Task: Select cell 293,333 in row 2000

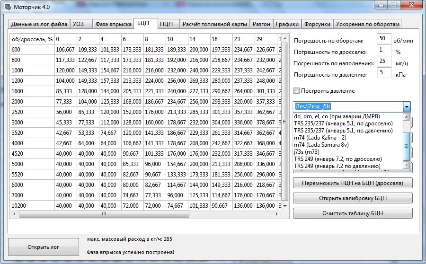Action: (221, 102)
